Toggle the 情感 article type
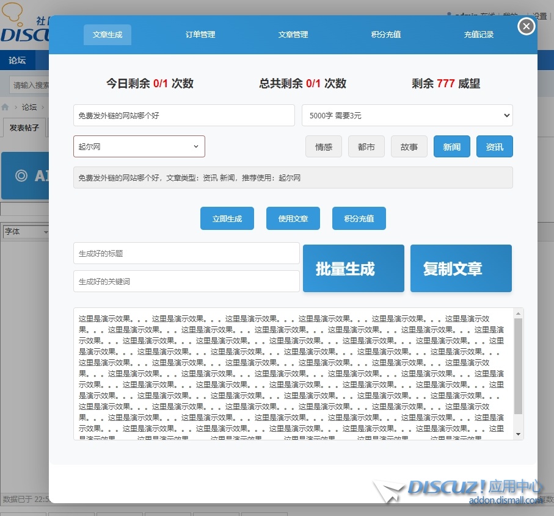Screen dimensions: 554x516 click(324, 146)
